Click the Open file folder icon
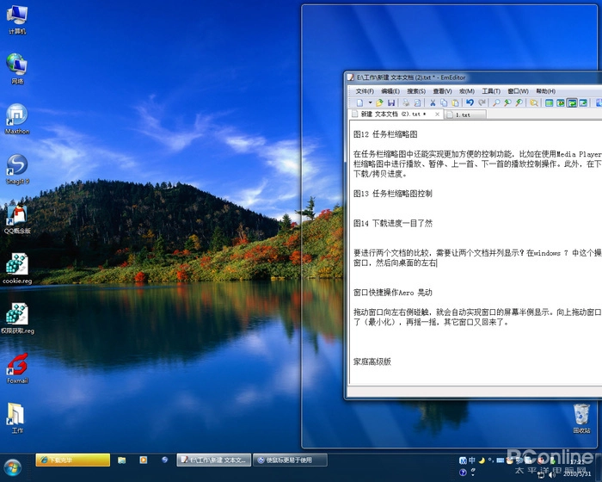The width and height of the screenshot is (602, 482). tap(378, 102)
